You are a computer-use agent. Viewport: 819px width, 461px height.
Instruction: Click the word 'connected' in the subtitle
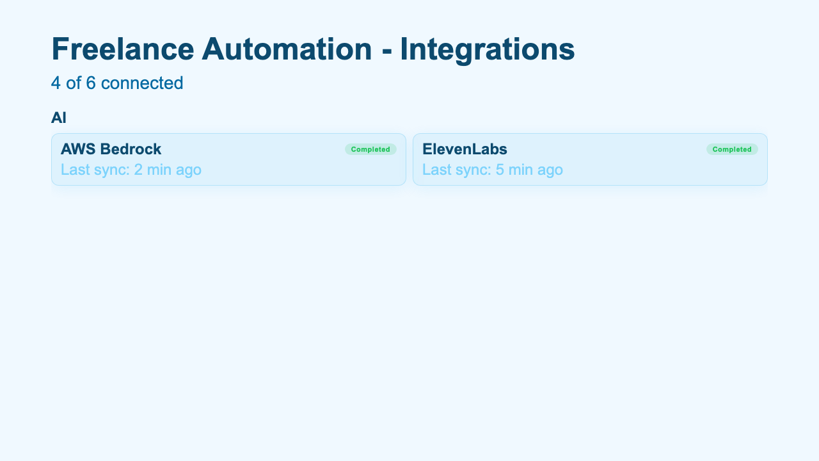point(142,83)
